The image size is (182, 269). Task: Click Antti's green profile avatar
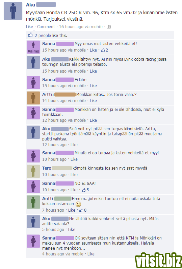[33, 202]
